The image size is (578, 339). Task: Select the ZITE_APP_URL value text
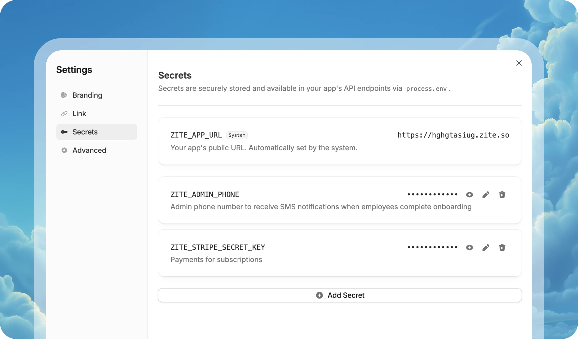tap(453, 135)
